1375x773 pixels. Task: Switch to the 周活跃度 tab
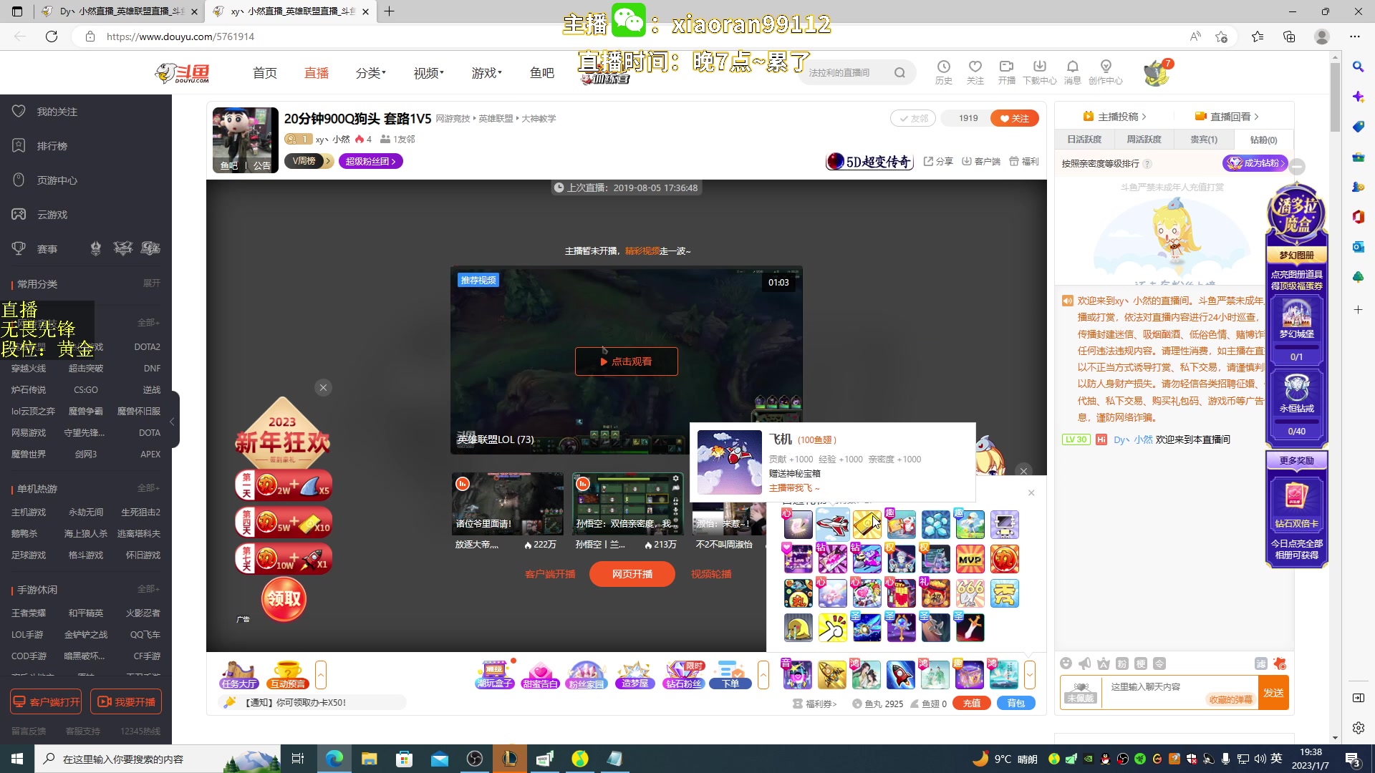(1144, 140)
